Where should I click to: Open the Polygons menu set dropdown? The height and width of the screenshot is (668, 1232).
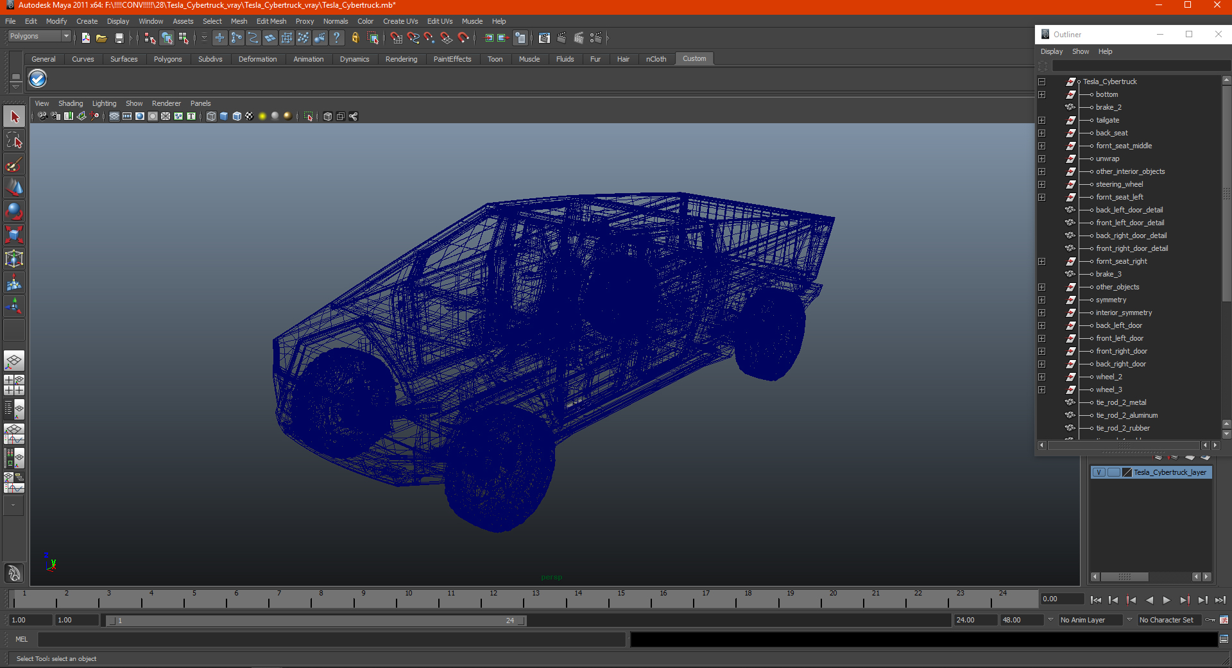pyautogui.click(x=38, y=37)
